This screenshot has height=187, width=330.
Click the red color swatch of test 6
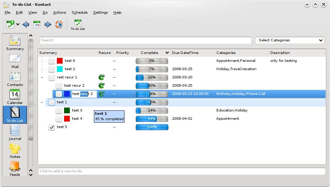[60, 61]
